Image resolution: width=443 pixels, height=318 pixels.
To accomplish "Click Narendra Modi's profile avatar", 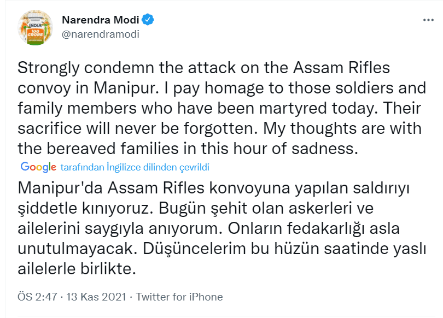I will pos(36,26).
